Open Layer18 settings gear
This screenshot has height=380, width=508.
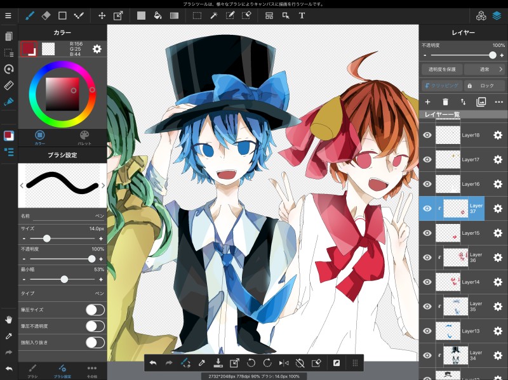(498, 135)
